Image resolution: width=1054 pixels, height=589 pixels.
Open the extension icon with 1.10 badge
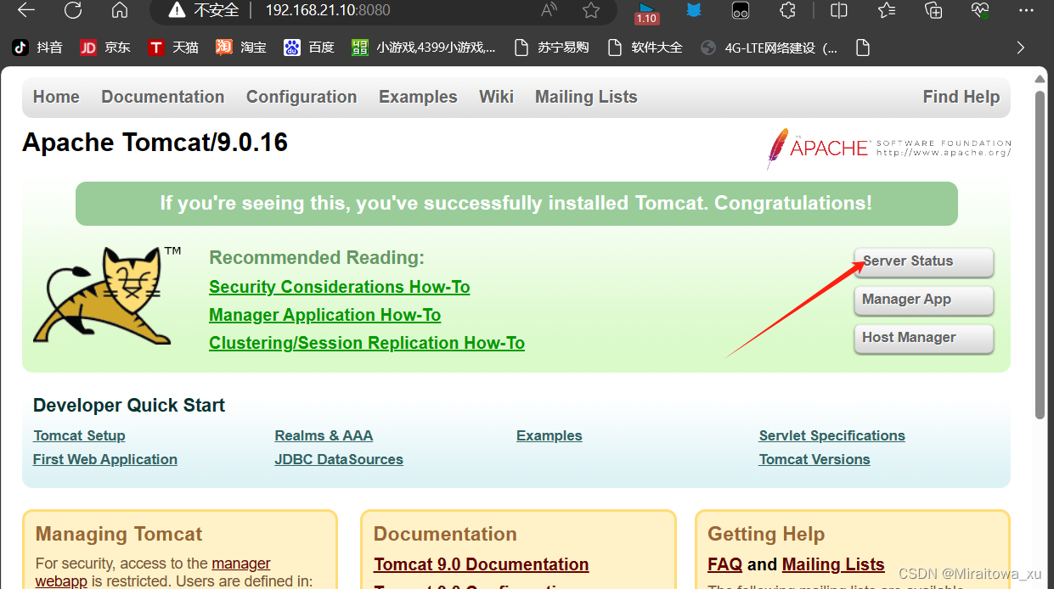(x=646, y=12)
